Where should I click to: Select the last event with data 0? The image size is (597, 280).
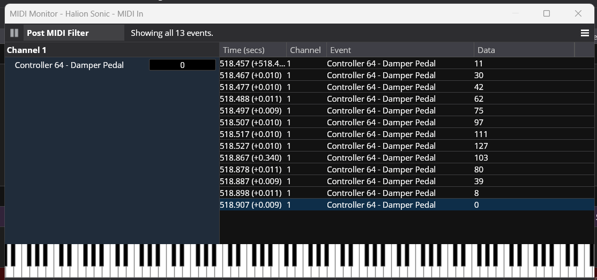pyautogui.click(x=407, y=205)
